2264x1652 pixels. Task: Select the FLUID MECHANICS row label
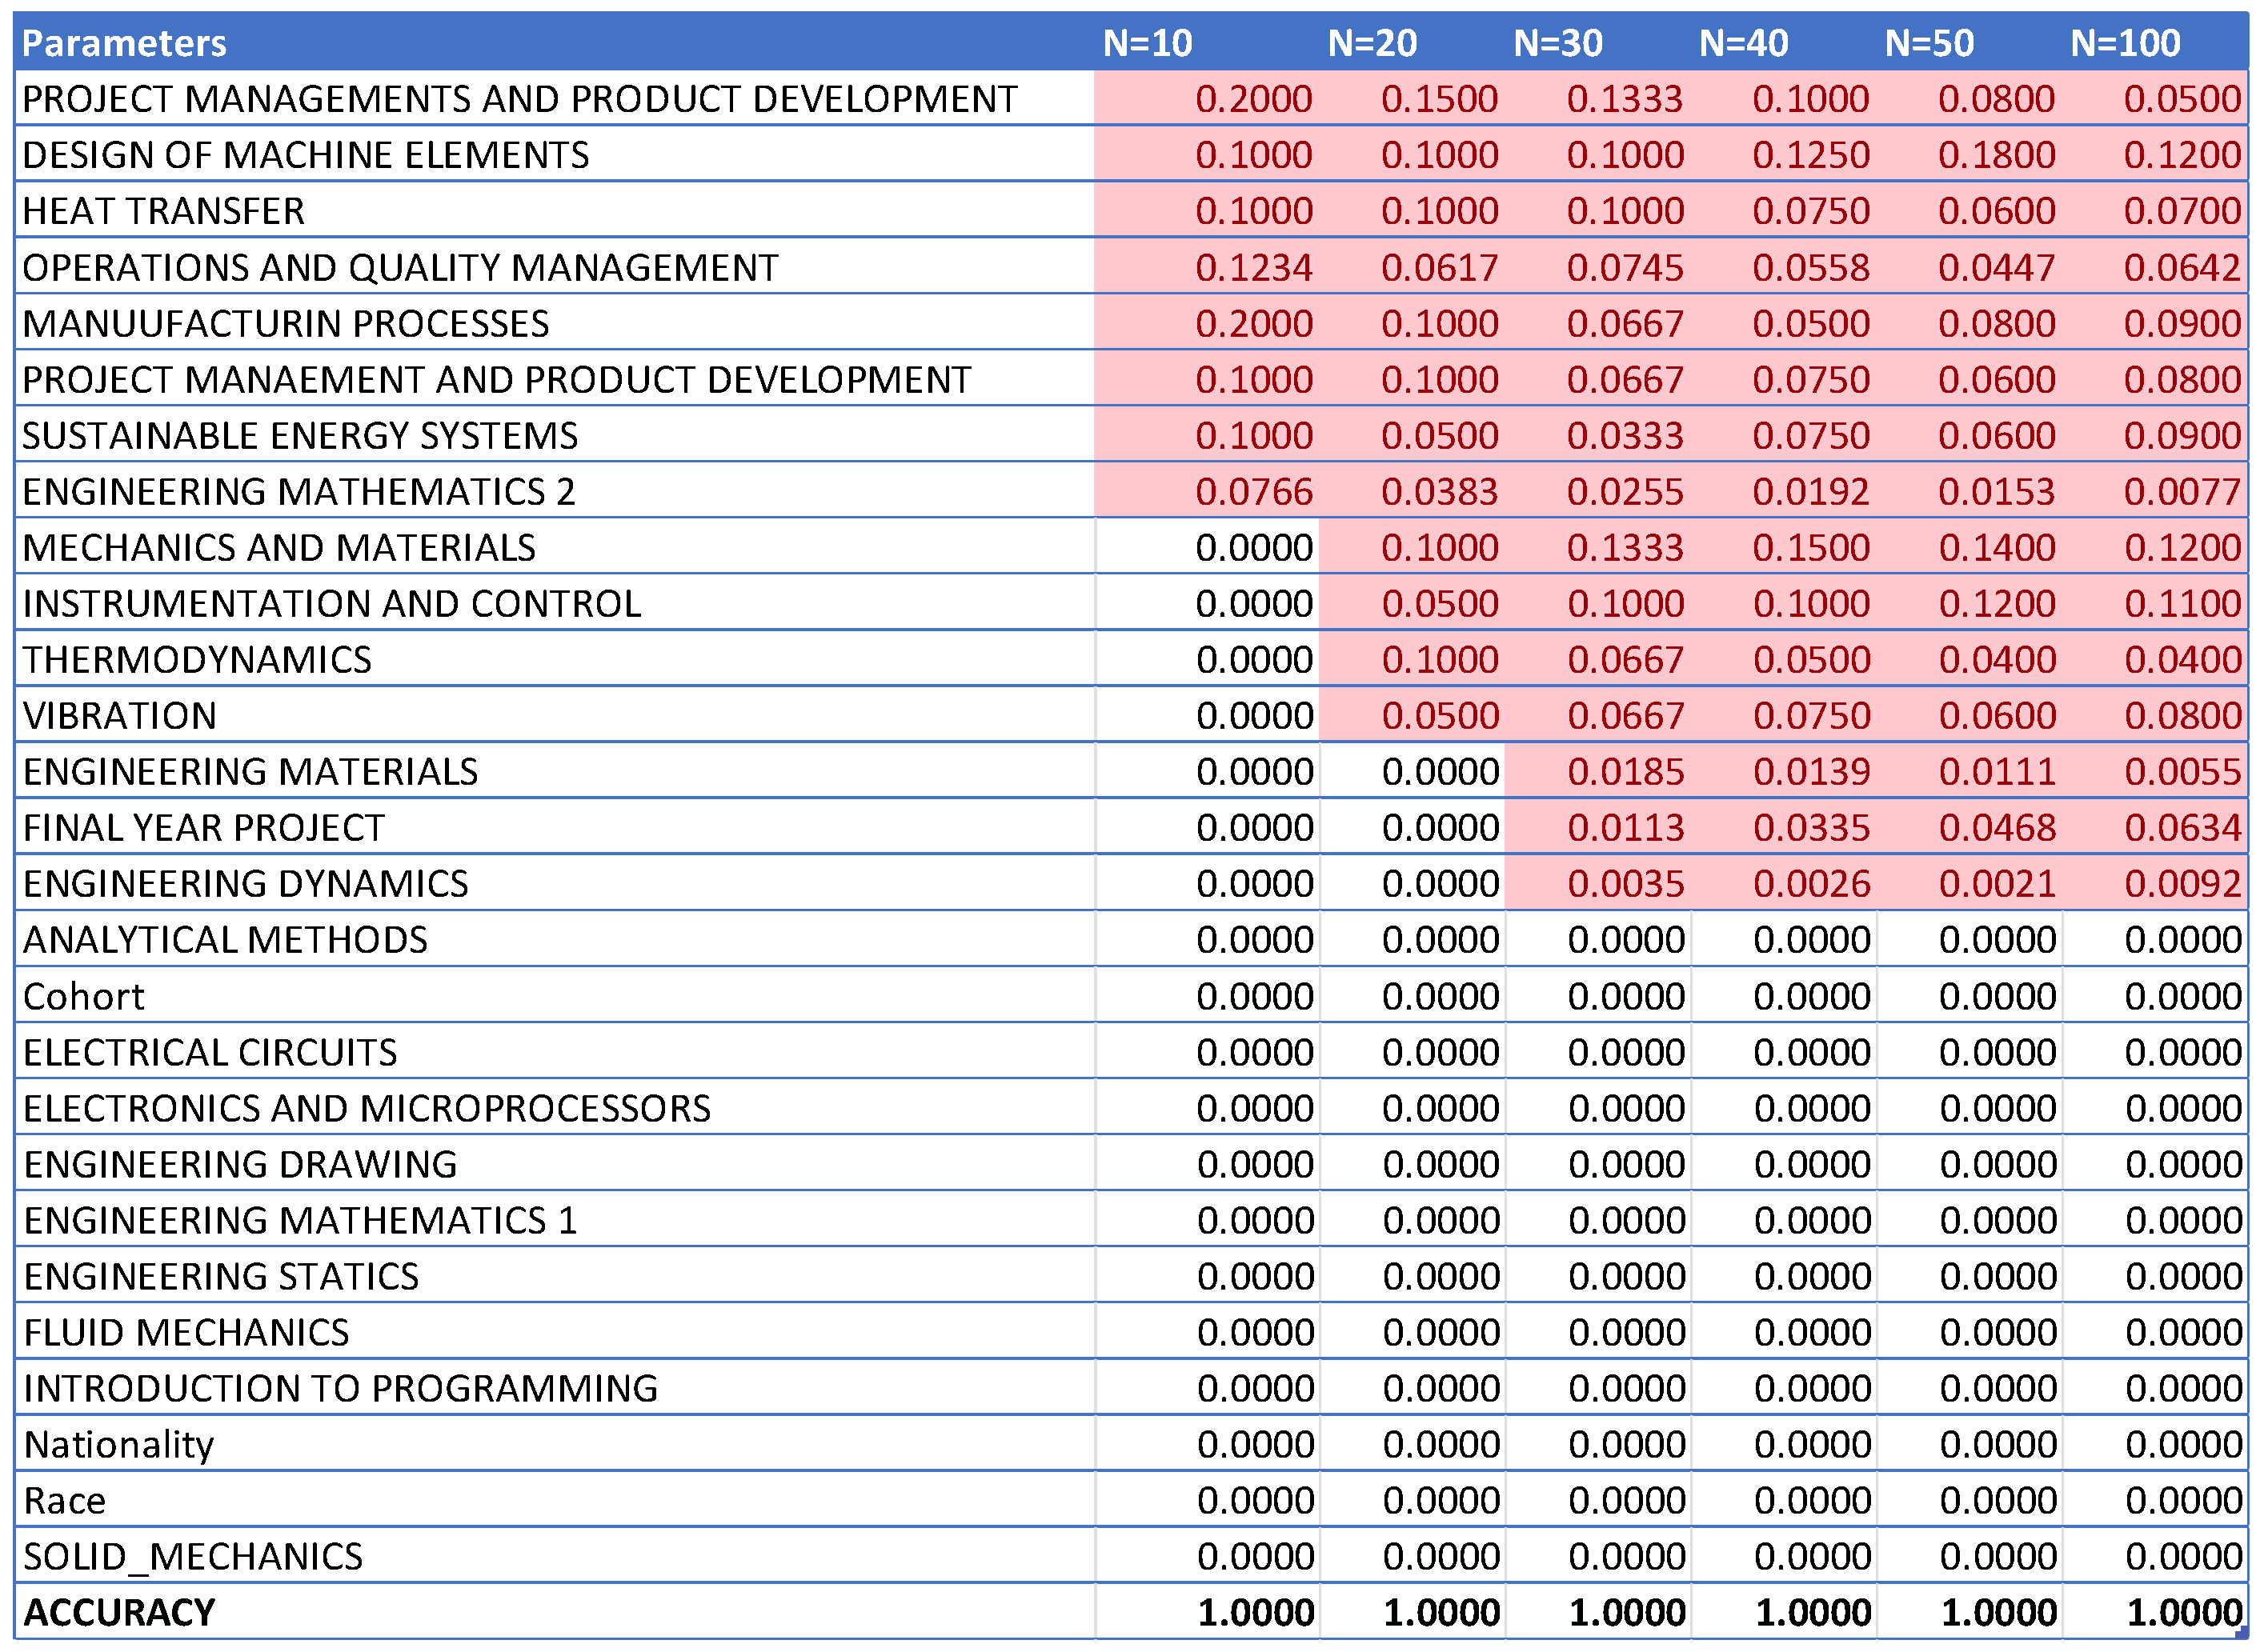pos(186,1333)
